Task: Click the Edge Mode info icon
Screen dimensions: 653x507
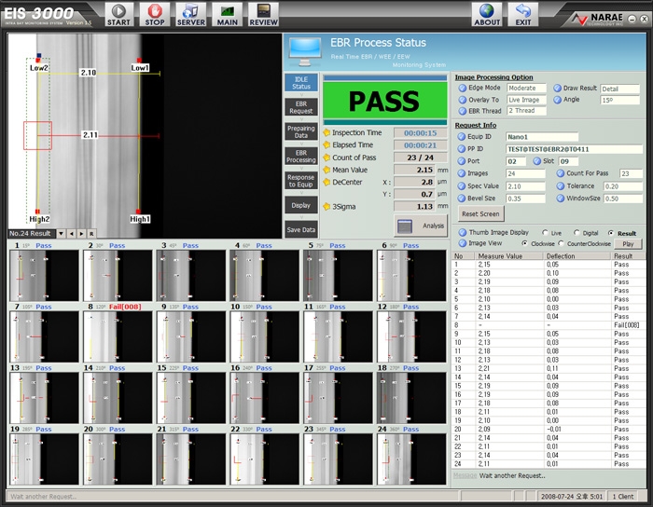Action: [x=463, y=89]
